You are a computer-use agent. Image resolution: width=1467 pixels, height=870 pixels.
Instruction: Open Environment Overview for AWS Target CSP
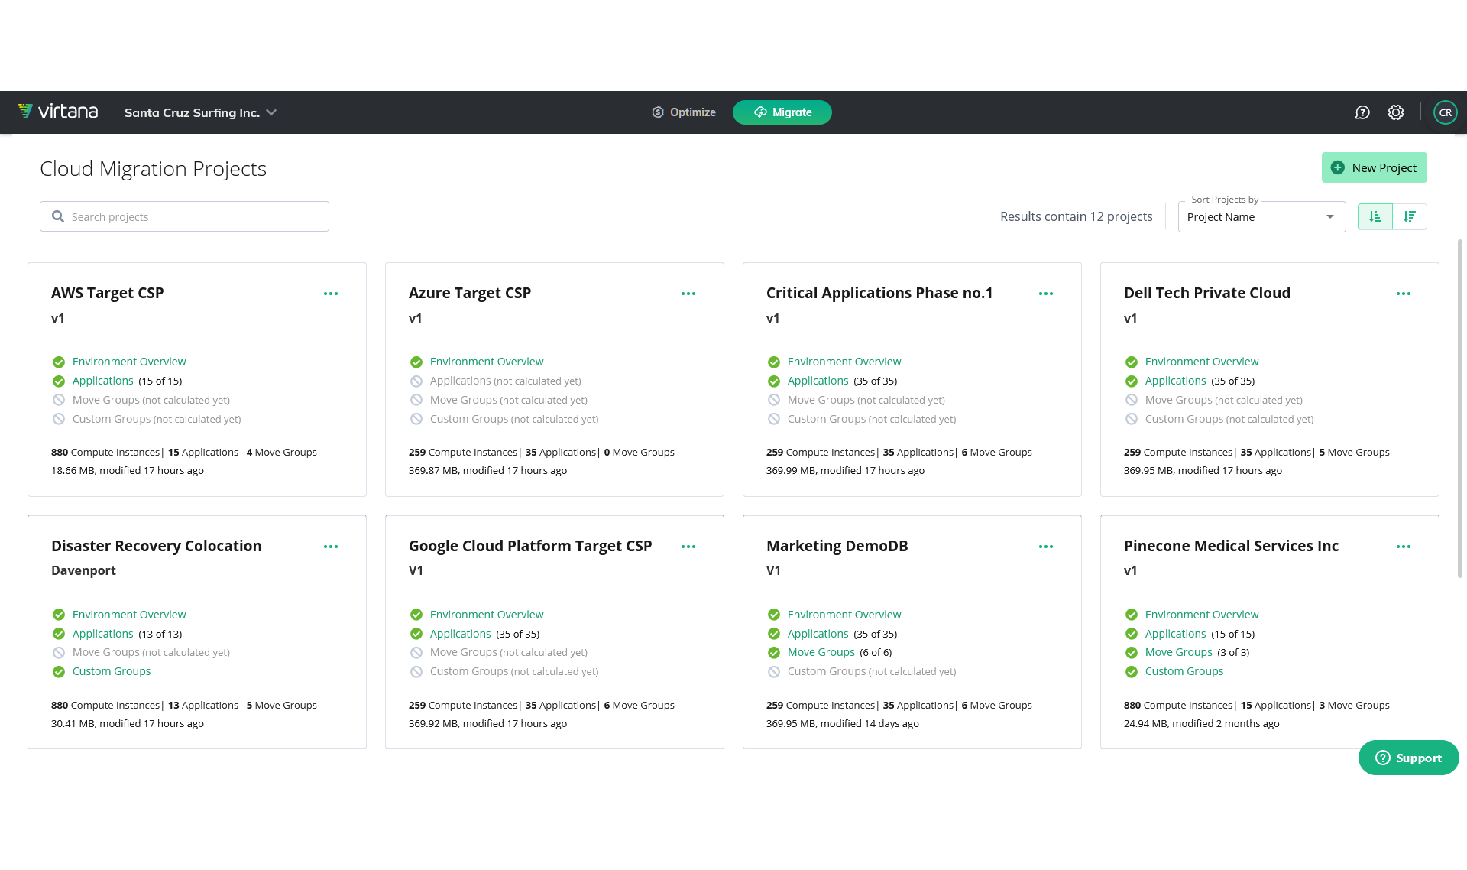point(129,362)
